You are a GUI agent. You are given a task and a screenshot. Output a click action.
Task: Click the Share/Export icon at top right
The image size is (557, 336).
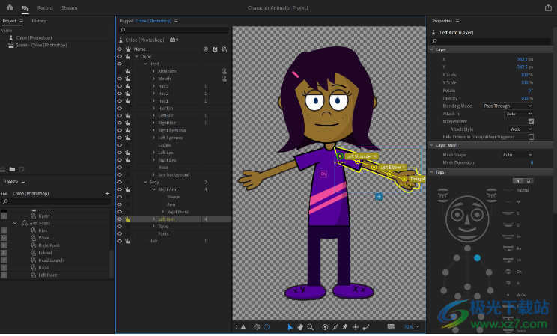[x=548, y=7]
